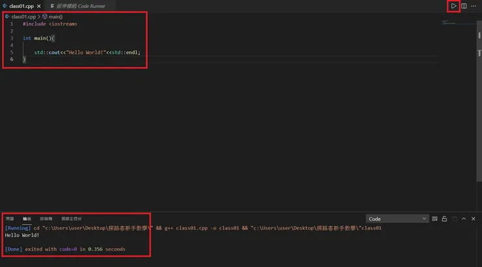Run the code with the play button
Viewport: 482px width, 267px height.
tap(453, 6)
